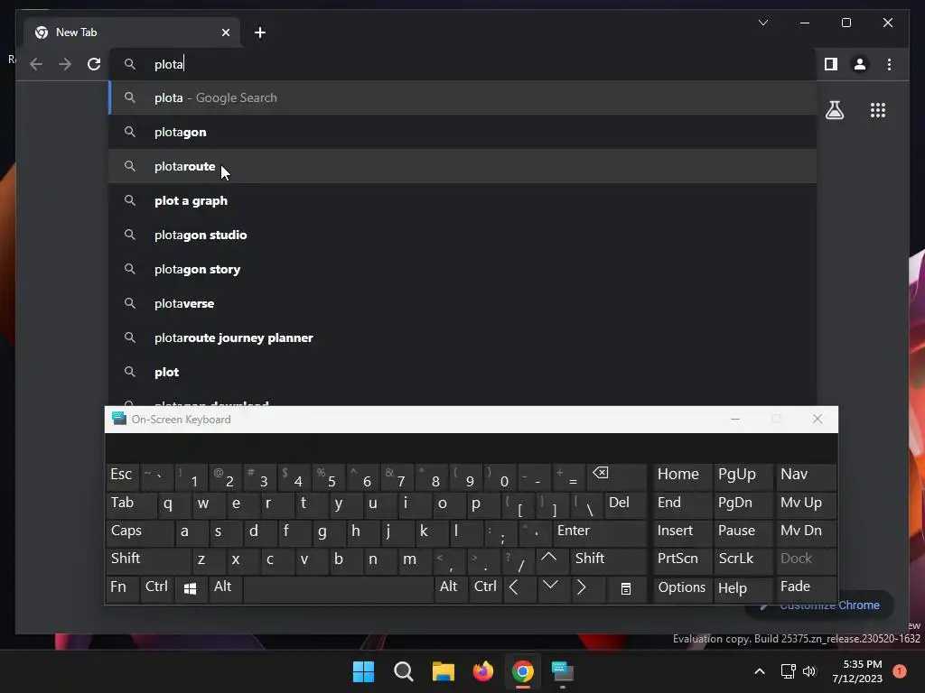Click the Fade key

(x=805, y=588)
